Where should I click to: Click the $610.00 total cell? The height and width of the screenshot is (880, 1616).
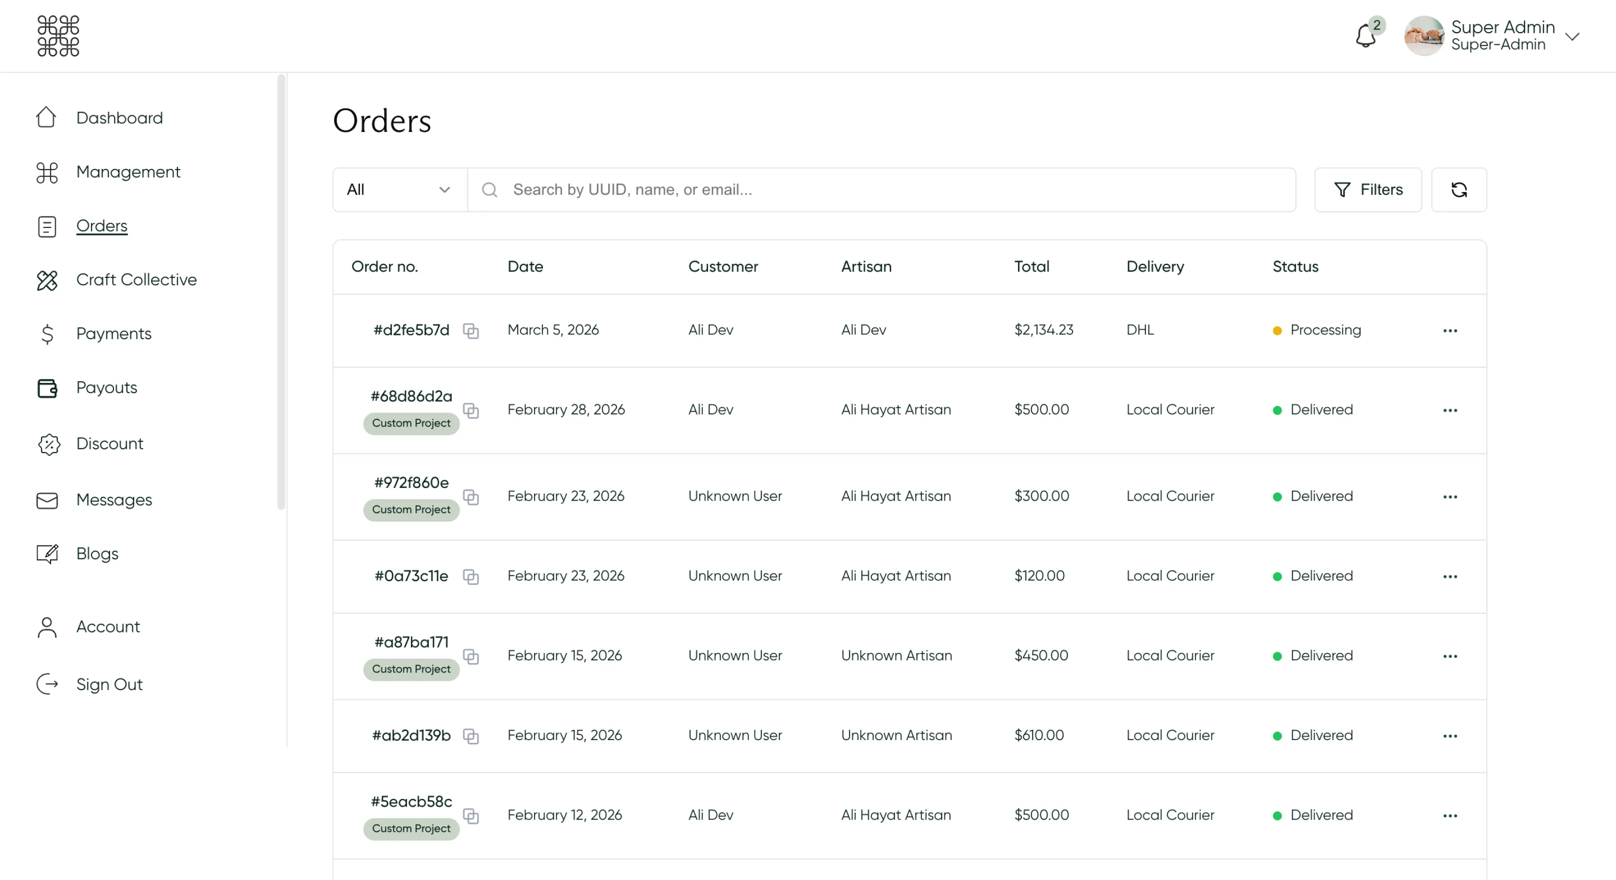1039,735
